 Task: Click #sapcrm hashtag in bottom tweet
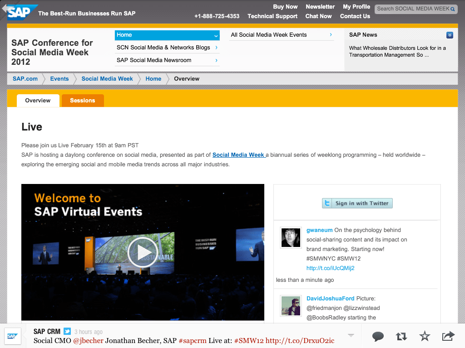[x=193, y=341]
